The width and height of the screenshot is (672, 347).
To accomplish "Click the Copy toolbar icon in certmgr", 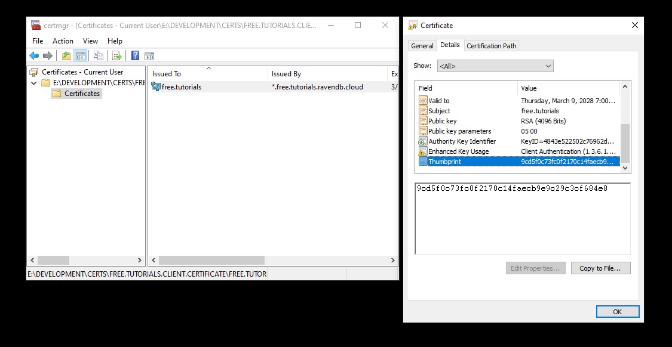I will [99, 55].
